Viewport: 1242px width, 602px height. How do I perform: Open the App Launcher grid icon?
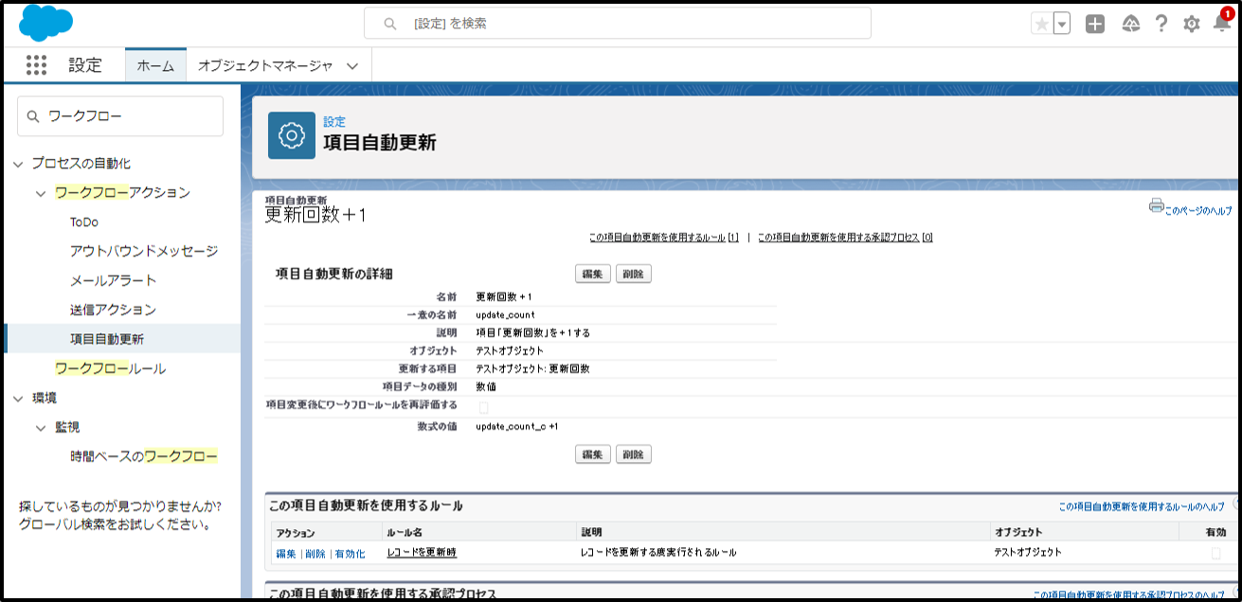[x=36, y=65]
